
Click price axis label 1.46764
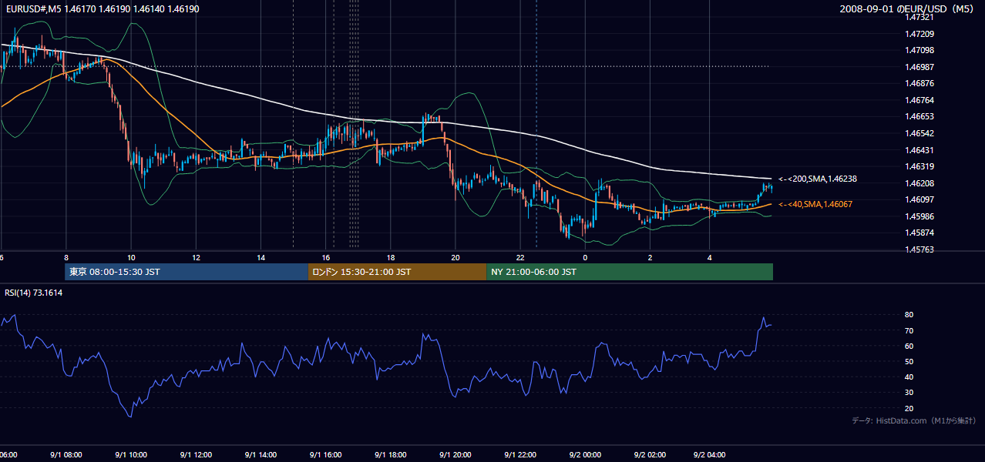pyautogui.click(x=920, y=100)
